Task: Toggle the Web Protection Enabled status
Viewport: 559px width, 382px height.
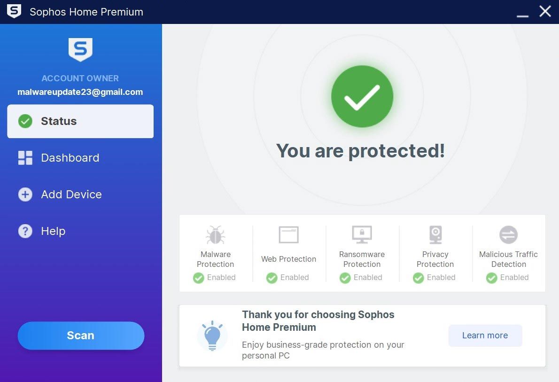Action: (x=288, y=278)
